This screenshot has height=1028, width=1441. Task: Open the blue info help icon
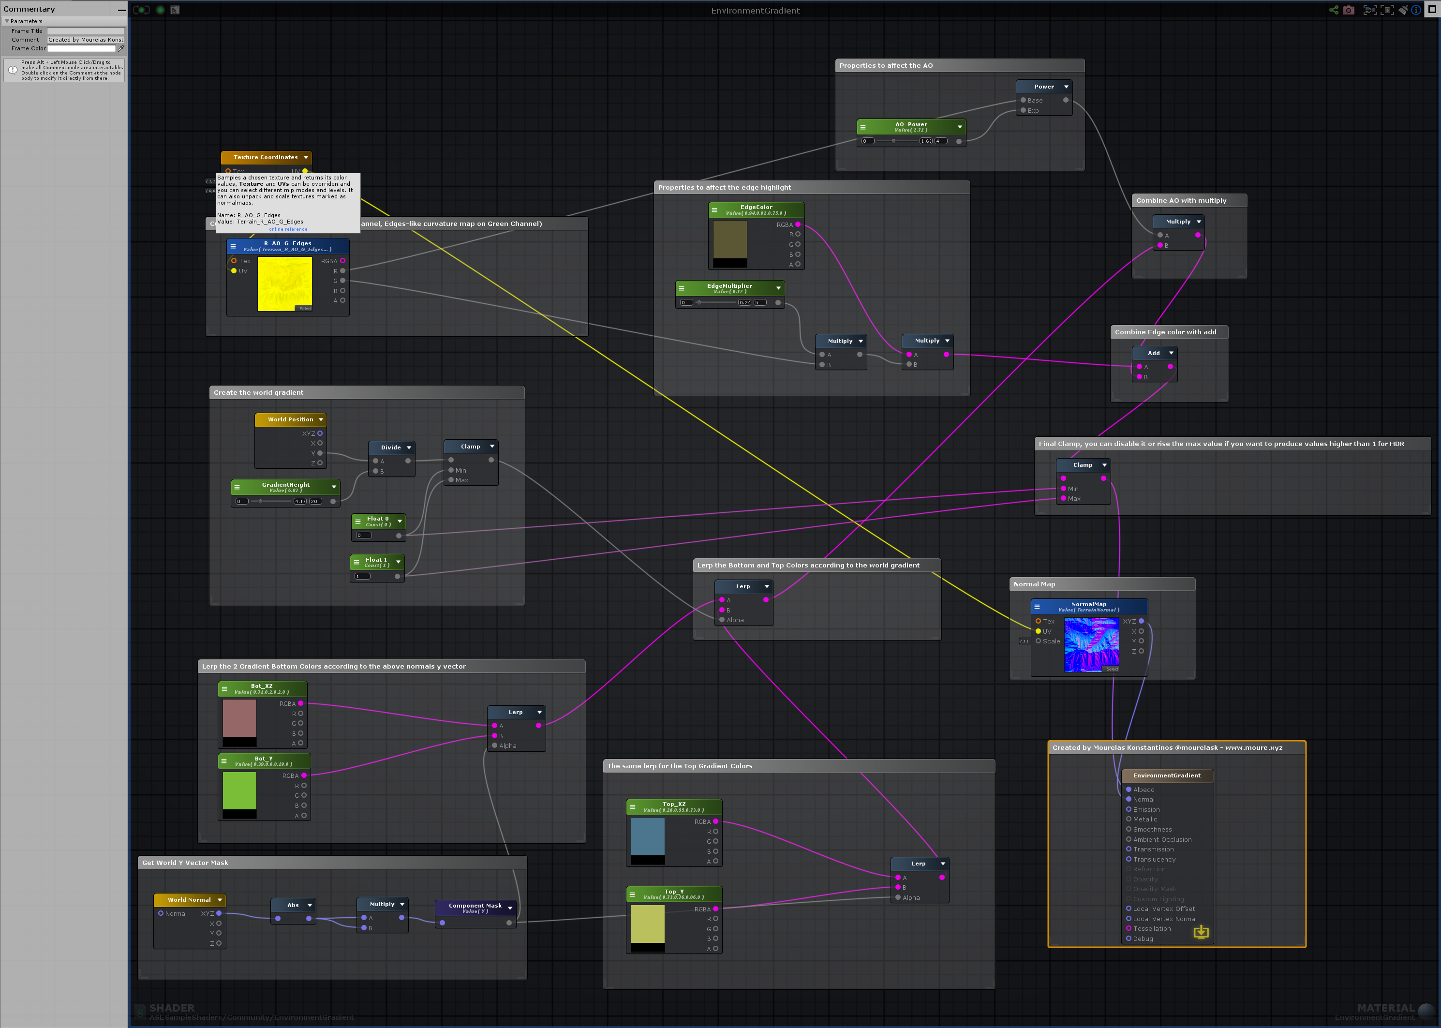[x=1416, y=10]
